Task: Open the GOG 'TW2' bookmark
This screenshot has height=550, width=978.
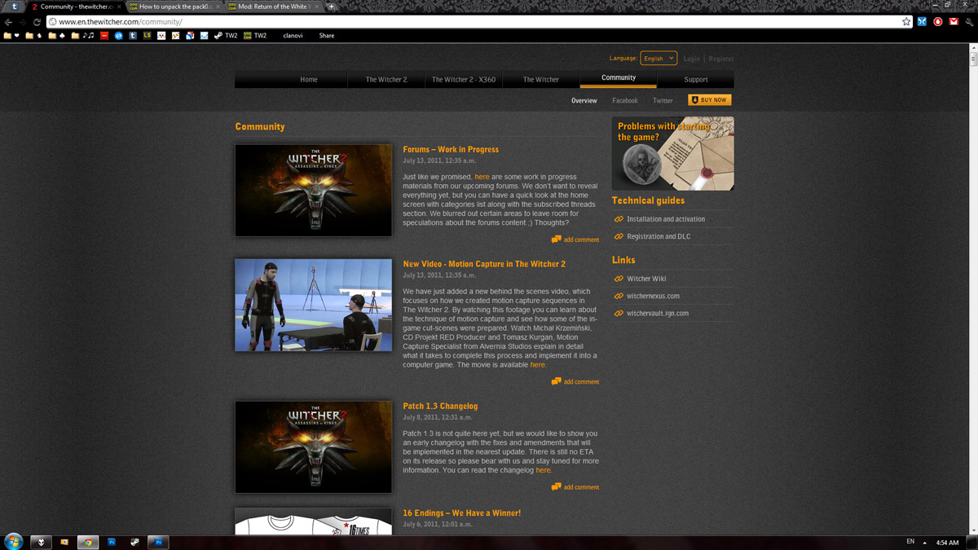Action: click(x=255, y=36)
